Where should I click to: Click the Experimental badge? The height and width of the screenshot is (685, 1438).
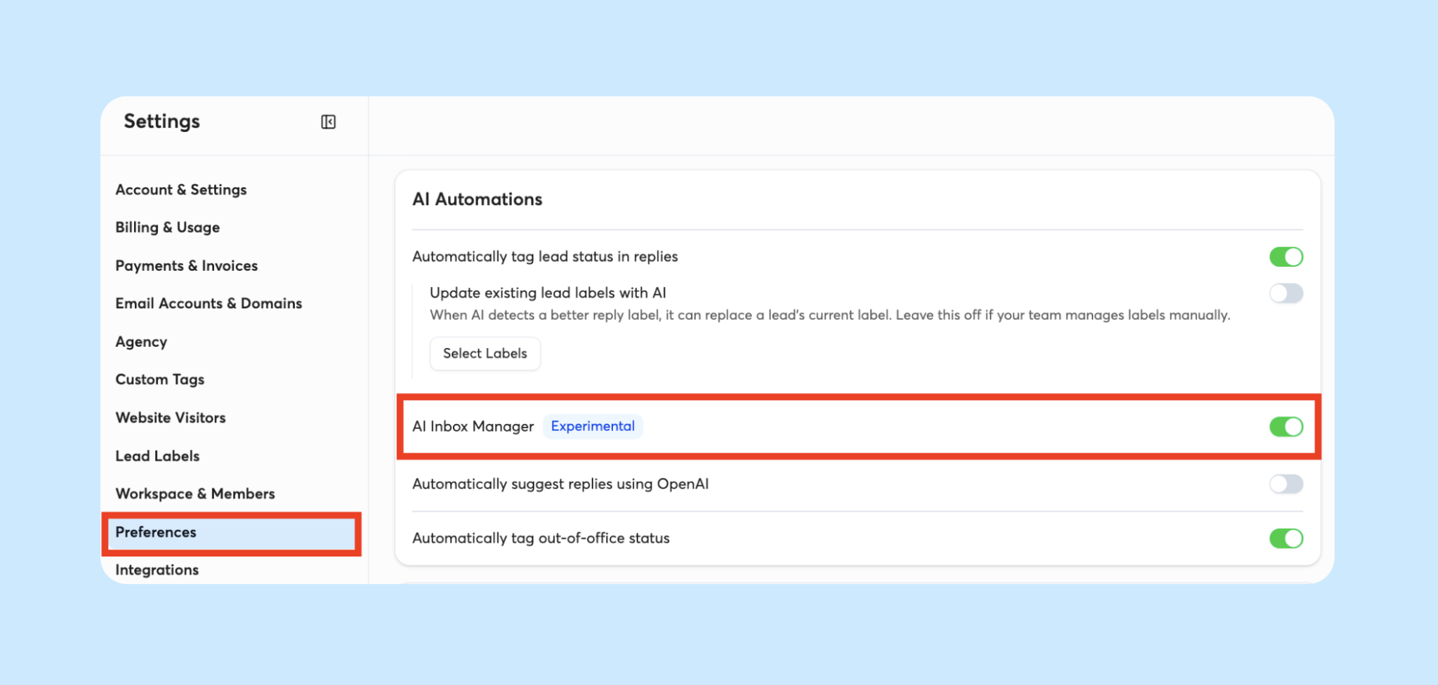(593, 427)
